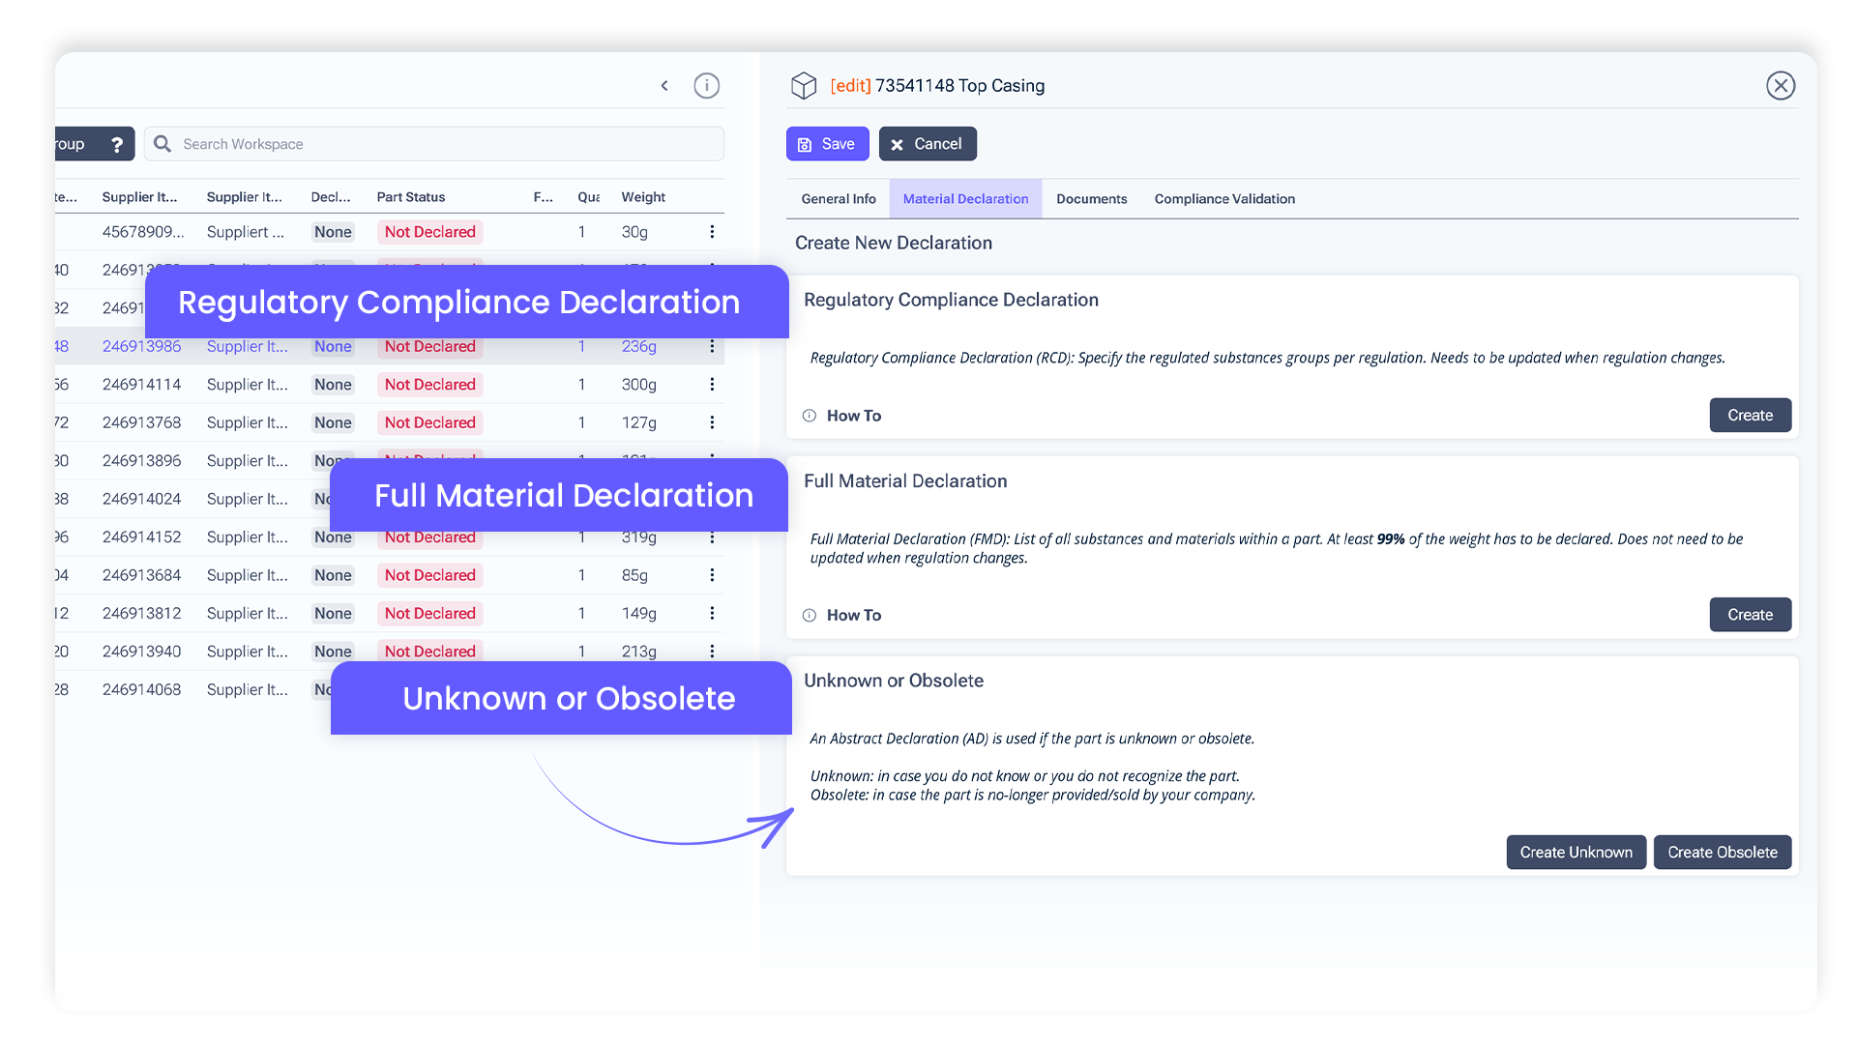Click Save button

(x=827, y=144)
